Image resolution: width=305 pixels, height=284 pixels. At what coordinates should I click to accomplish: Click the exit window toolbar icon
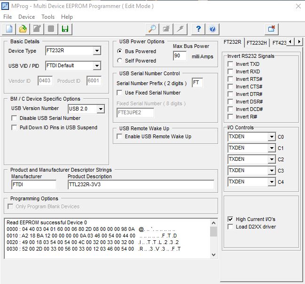coord(272,29)
